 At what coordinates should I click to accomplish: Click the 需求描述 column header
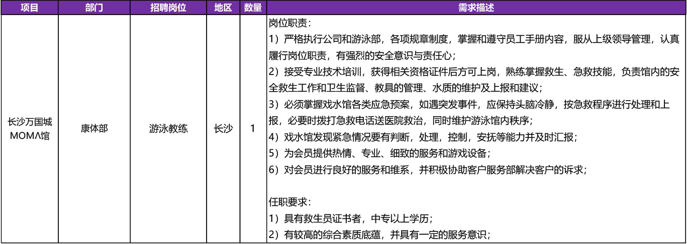[x=476, y=8]
